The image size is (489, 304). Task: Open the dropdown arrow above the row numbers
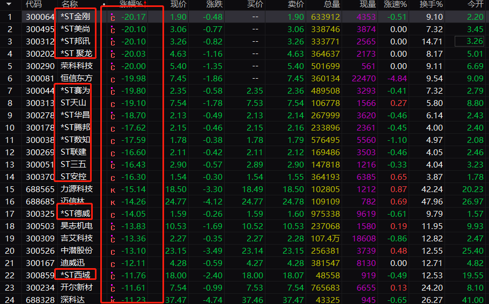(9, 4)
